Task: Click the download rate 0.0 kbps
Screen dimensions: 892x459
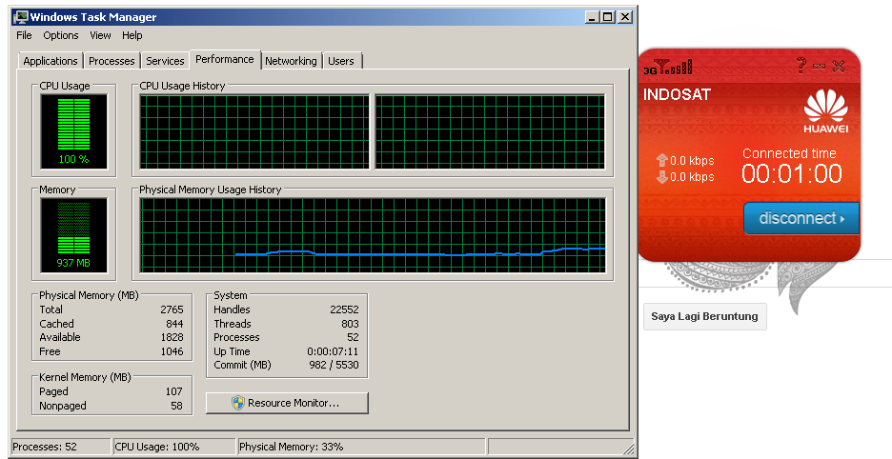Action: 692,177
